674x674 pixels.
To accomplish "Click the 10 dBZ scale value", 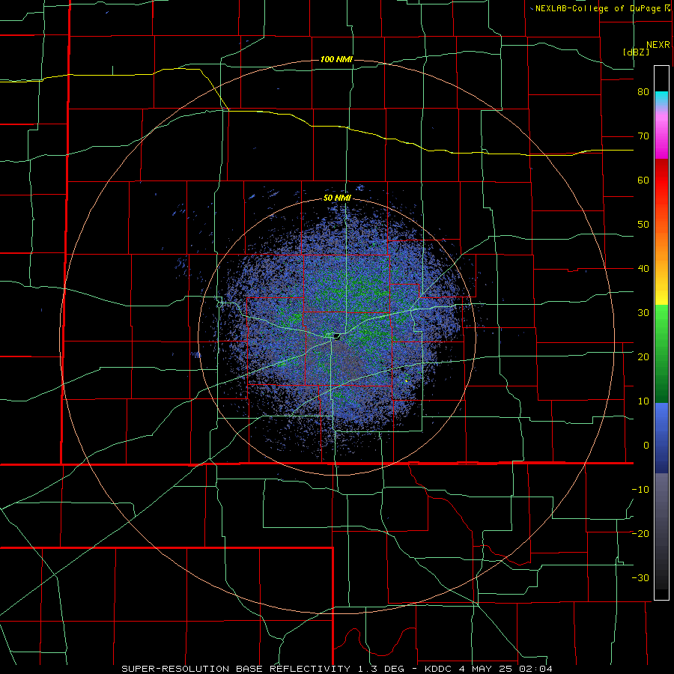I will 643,401.
